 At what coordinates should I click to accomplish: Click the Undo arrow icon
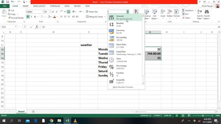tap(12, 2)
